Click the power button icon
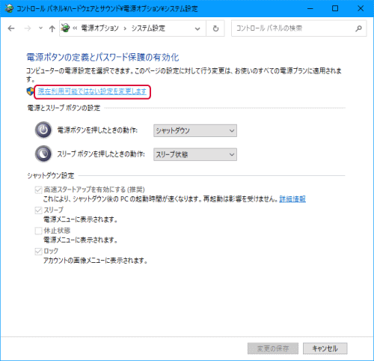Viewport: 374px width, 361px height. (x=43, y=130)
